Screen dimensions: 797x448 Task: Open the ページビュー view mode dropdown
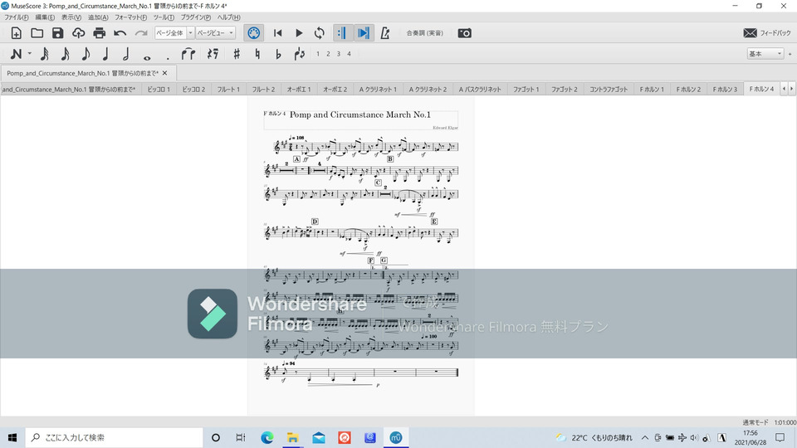point(216,33)
